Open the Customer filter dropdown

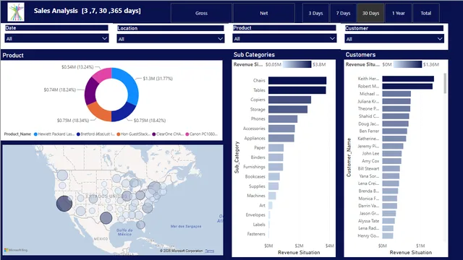[x=394, y=38]
